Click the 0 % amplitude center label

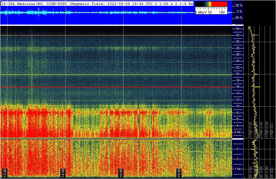point(239,12)
